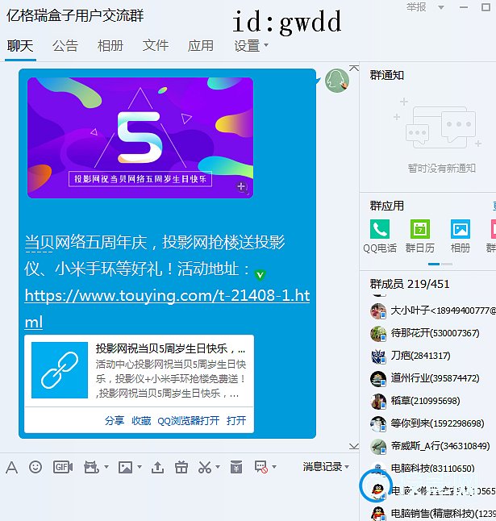Click QQ浏览器打开 on the link card
Viewport: 496px width, 521px height.
(x=189, y=421)
